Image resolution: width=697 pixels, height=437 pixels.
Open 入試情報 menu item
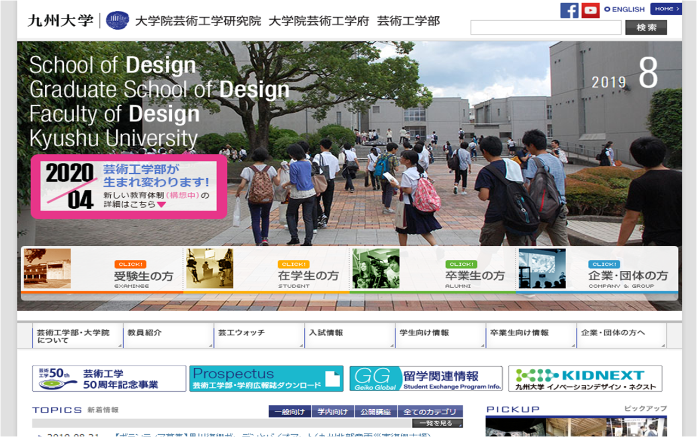[350, 336]
